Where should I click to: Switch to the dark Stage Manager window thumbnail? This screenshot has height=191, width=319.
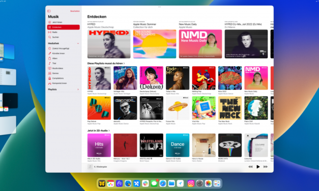pos(10,101)
